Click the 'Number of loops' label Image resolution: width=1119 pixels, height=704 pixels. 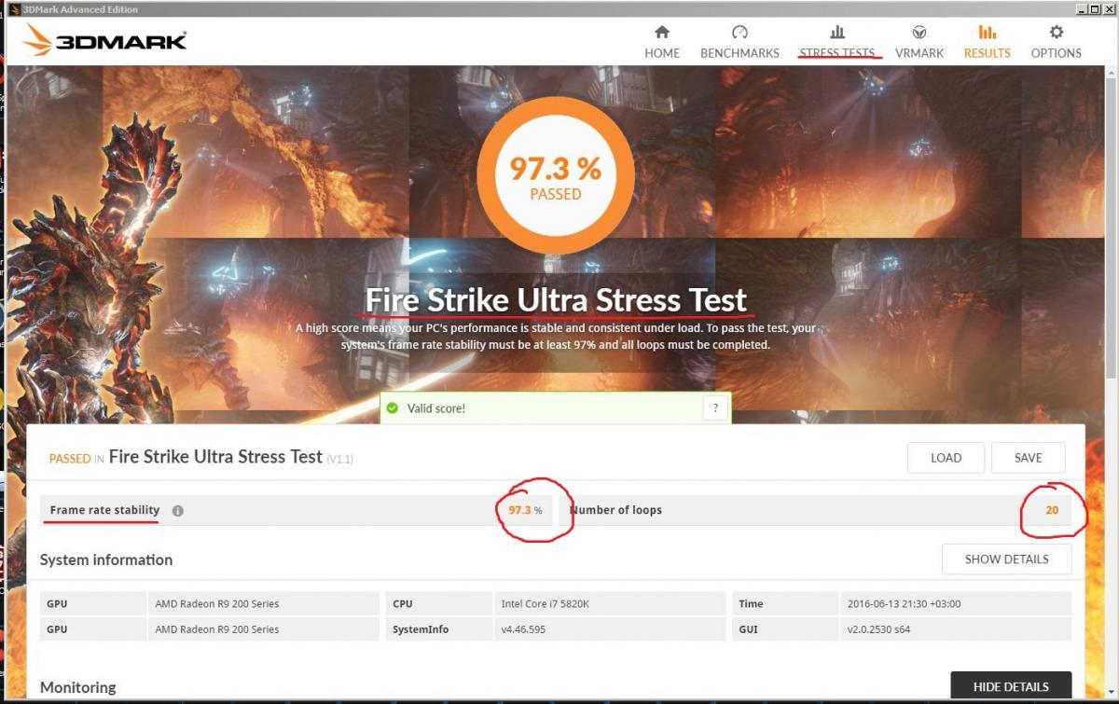616,510
